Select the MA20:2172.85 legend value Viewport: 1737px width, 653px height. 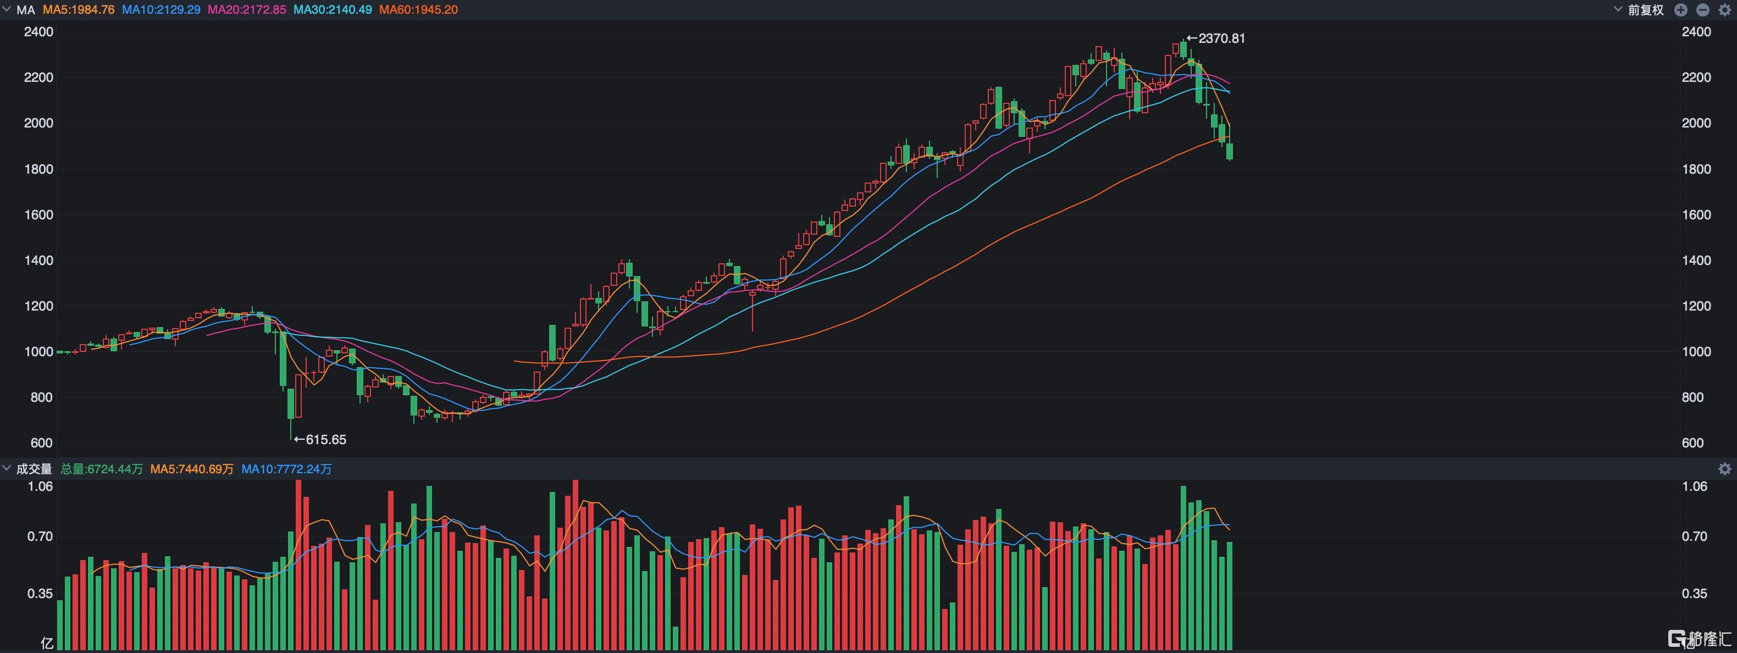coord(247,10)
